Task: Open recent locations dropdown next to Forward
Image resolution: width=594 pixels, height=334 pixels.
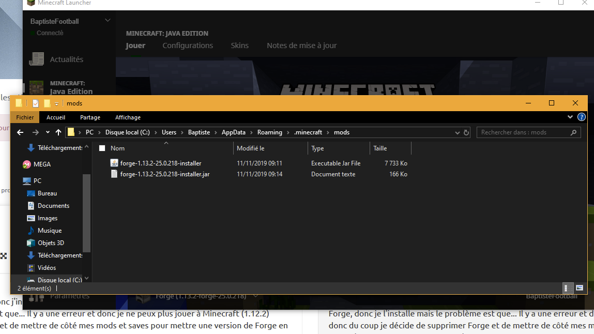Action: [48, 132]
